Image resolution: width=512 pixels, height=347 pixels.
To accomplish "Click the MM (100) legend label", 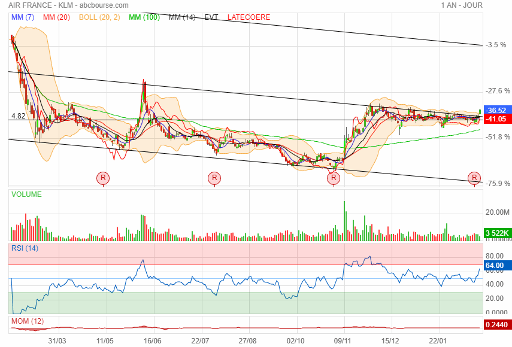I will coord(144,17).
